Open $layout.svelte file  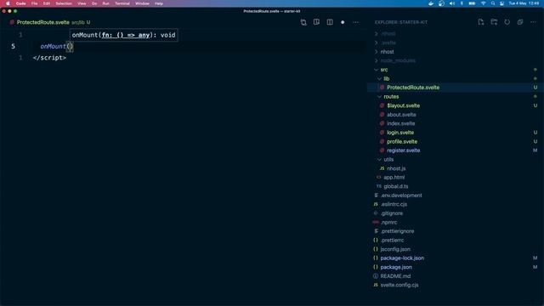(x=403, y=105)
